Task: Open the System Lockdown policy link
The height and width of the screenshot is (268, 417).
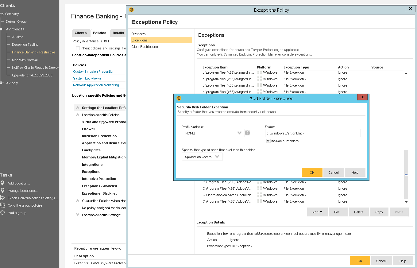Action: [87, 78]
